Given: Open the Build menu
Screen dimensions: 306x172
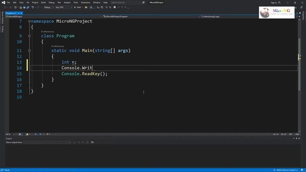Looking at the screenshot, I should [x=44, y=2].
